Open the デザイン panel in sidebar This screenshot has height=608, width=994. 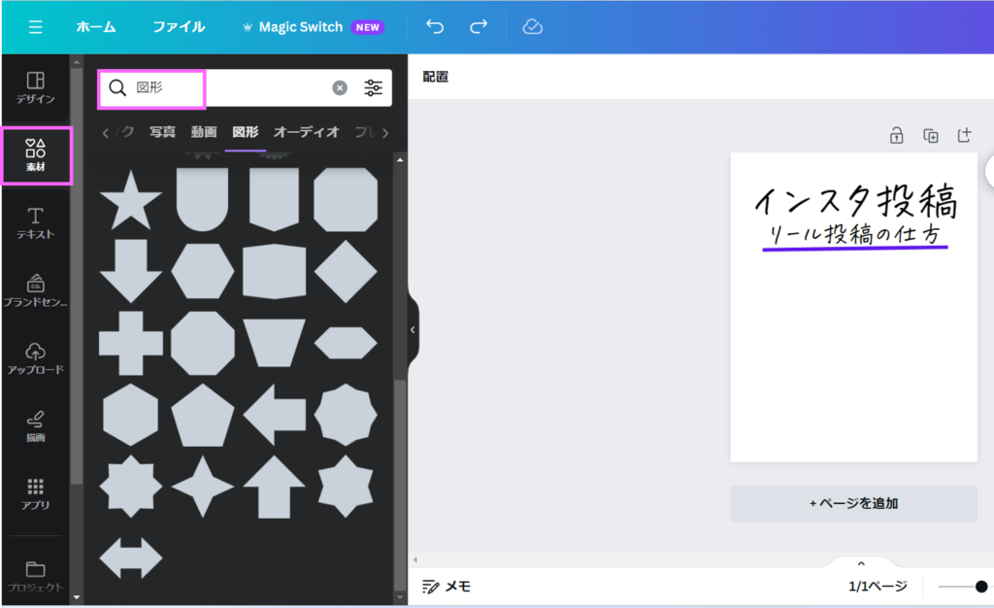pos(35,87)
